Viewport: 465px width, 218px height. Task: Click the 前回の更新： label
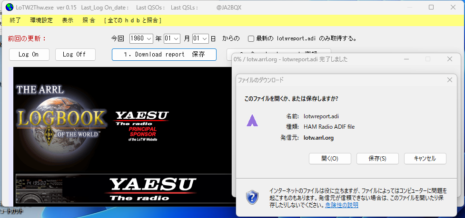pyautogui.click(x=27, y=39)
